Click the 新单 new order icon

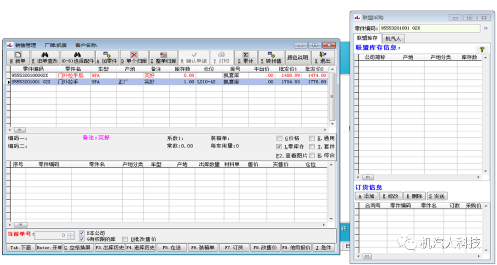click(x=18, y=55)
